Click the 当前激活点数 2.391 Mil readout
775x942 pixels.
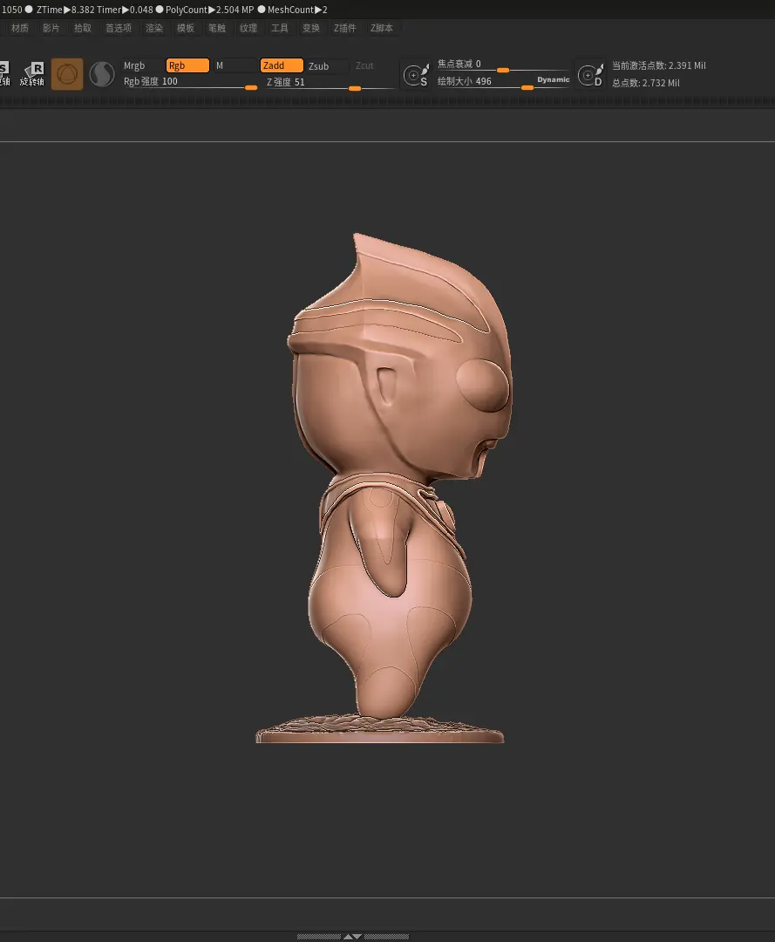(658, 65)
